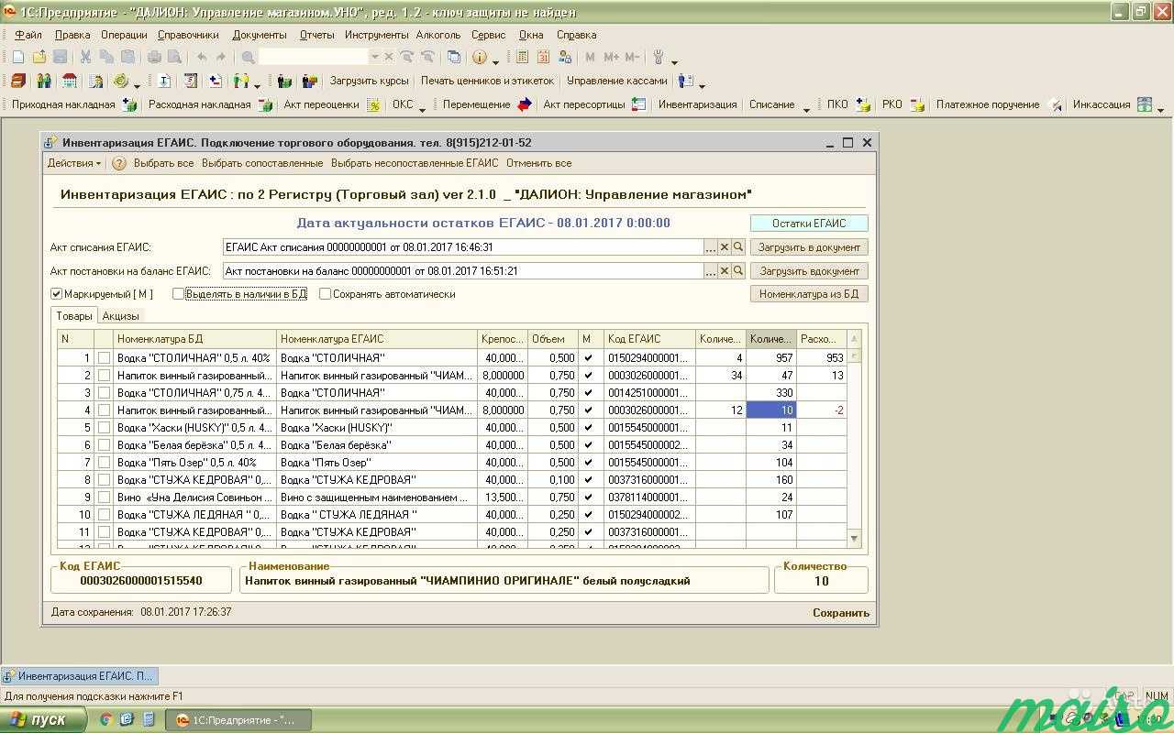Open the dropdown after the Управление кассами icon
Screen dimensions: 1174x733
point(702,84)
